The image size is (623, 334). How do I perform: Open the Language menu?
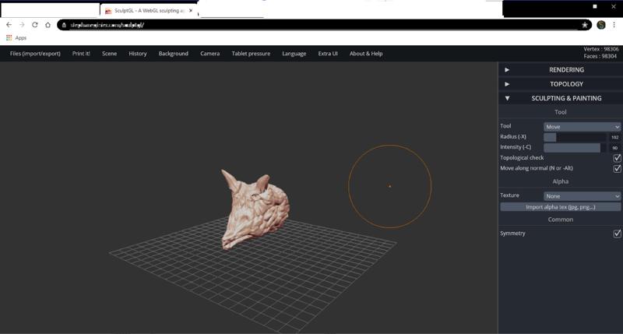[x=294, y=54]
